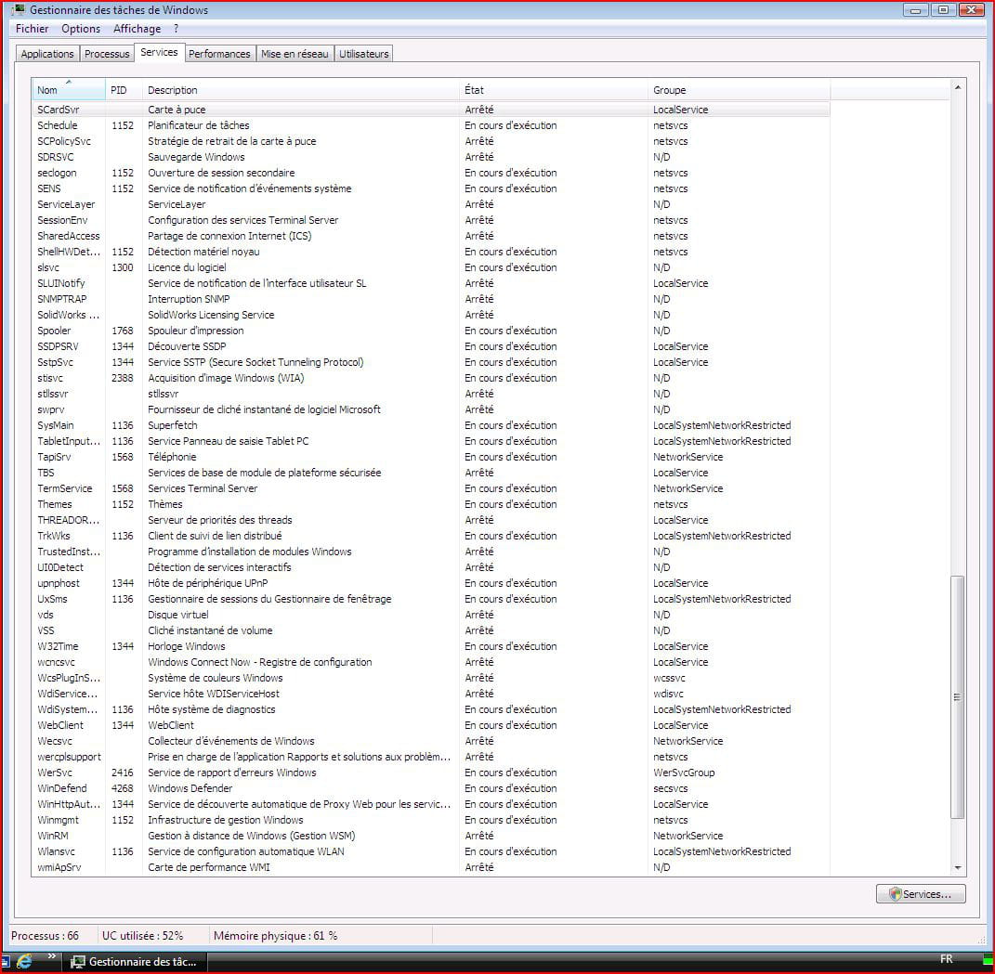The image size is (995, 974).
Task: Click the vertical scrollbar thumb
Action: click(958, 697)
